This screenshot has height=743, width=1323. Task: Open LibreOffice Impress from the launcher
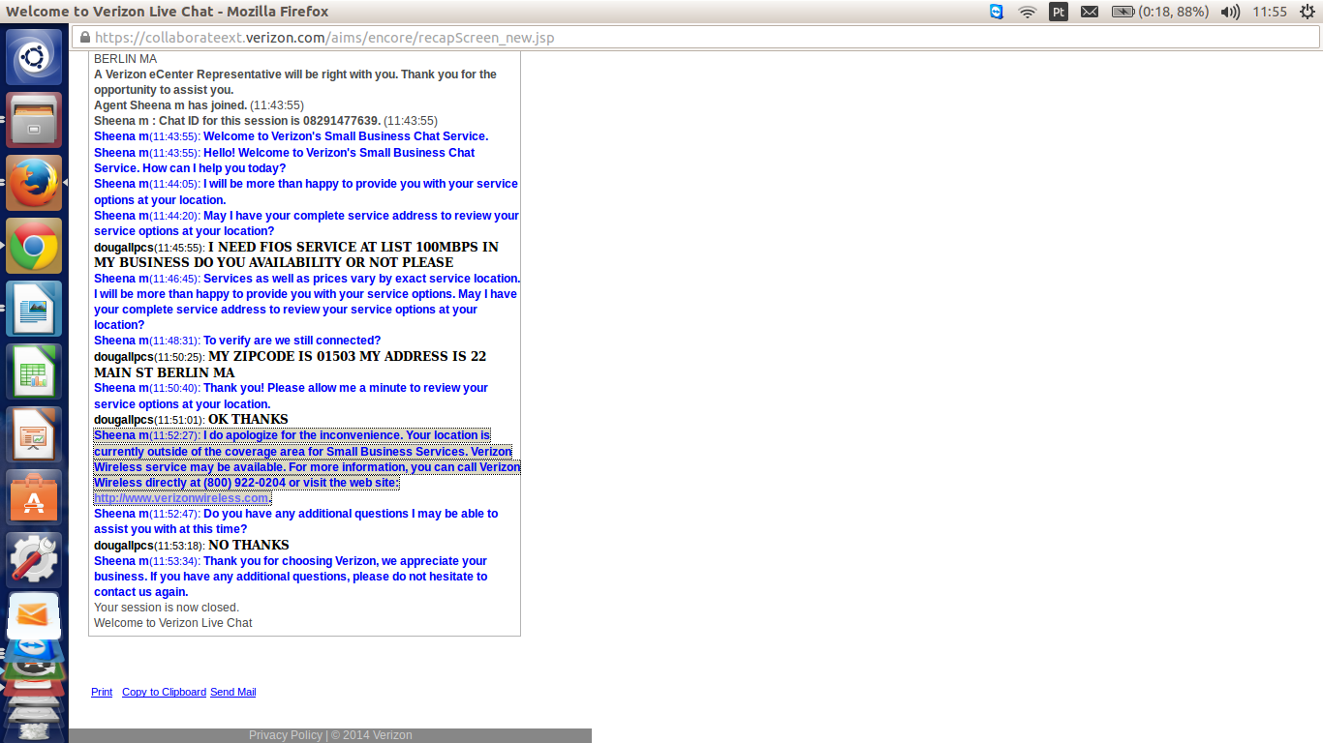tap(34, 434)
